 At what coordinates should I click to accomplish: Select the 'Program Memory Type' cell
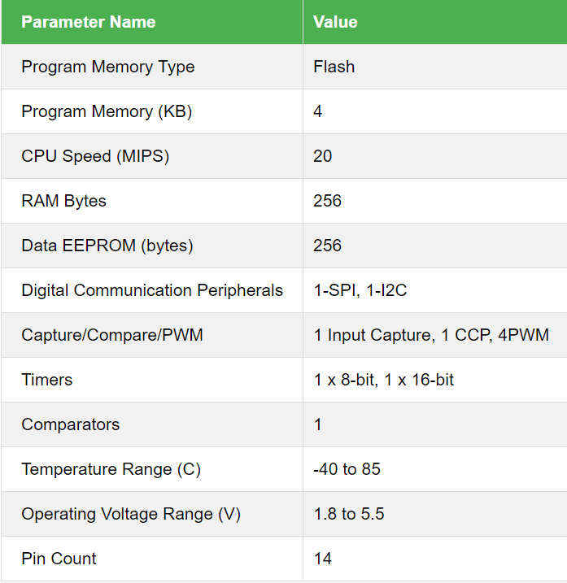click(108, 67)
